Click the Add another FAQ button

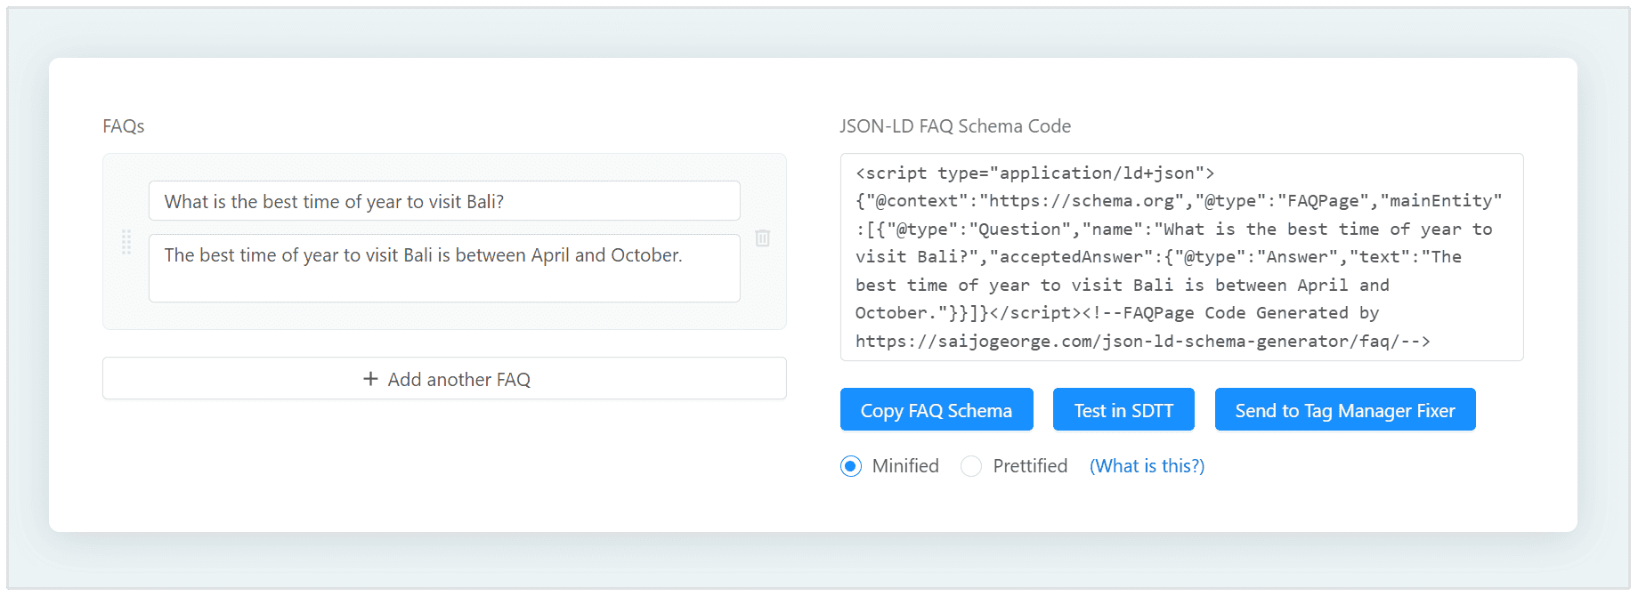point(444,378)
